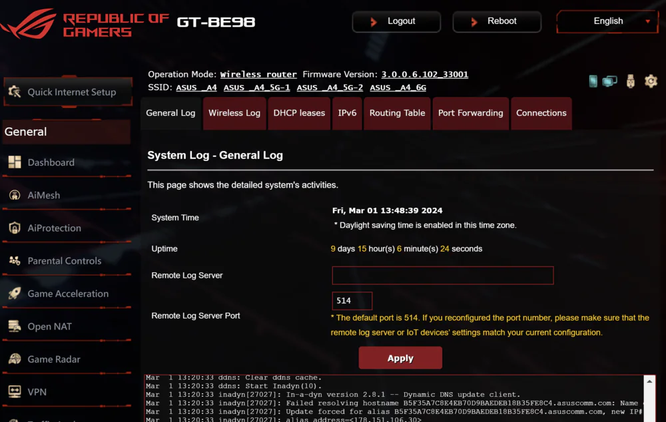Open the Port Forwarding tab
The height and width of the screenshot is (422, 666).
(471, 113)
